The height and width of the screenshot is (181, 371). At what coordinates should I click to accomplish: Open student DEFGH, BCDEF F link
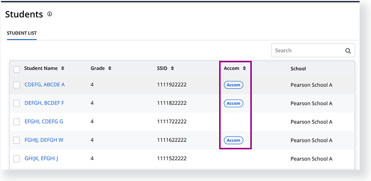click(44, 103)
